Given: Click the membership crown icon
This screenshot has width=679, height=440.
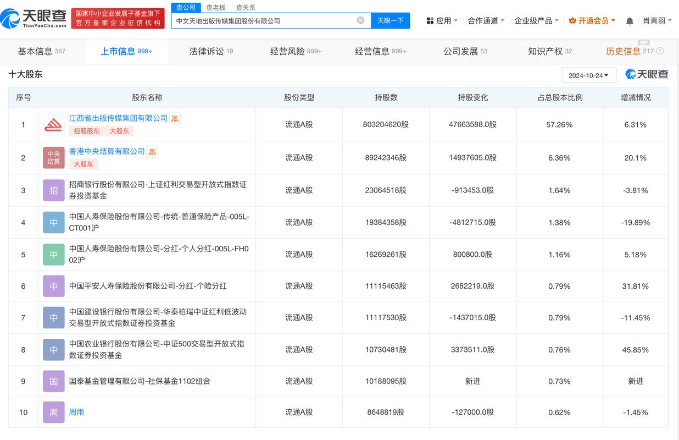Looking at the screenshot, I should pos(572,21).
